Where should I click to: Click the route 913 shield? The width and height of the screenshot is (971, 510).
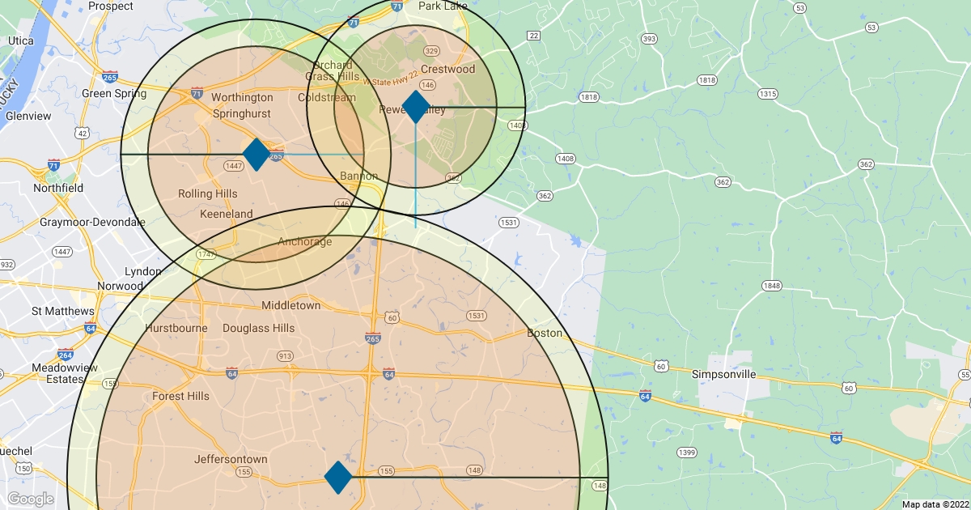click(x=285, y=356)
